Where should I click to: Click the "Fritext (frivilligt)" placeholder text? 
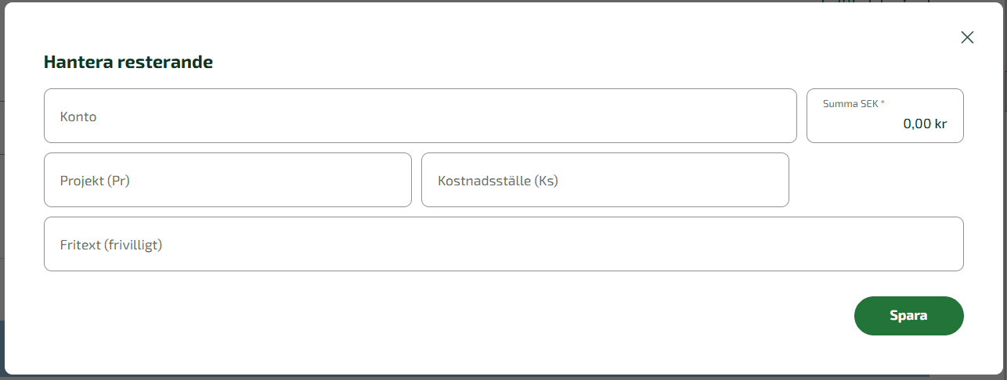point(110,245)
